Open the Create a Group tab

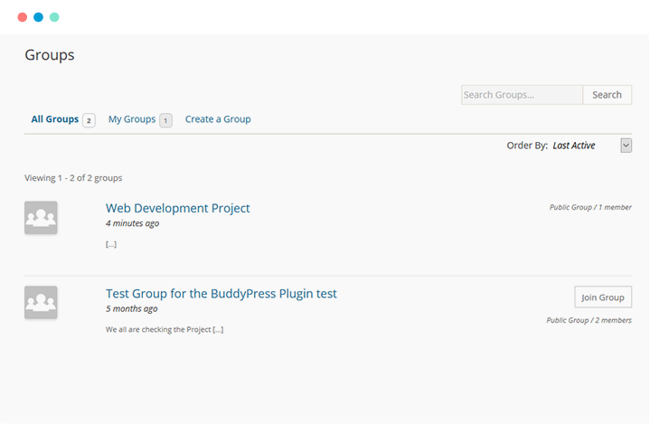coord(218,119)
